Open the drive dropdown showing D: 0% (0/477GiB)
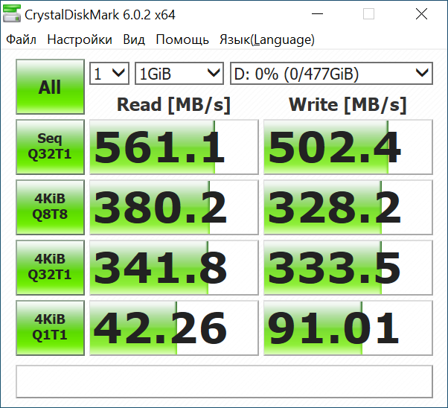Viewport: 448px width, 408px height. coord(331,74)
